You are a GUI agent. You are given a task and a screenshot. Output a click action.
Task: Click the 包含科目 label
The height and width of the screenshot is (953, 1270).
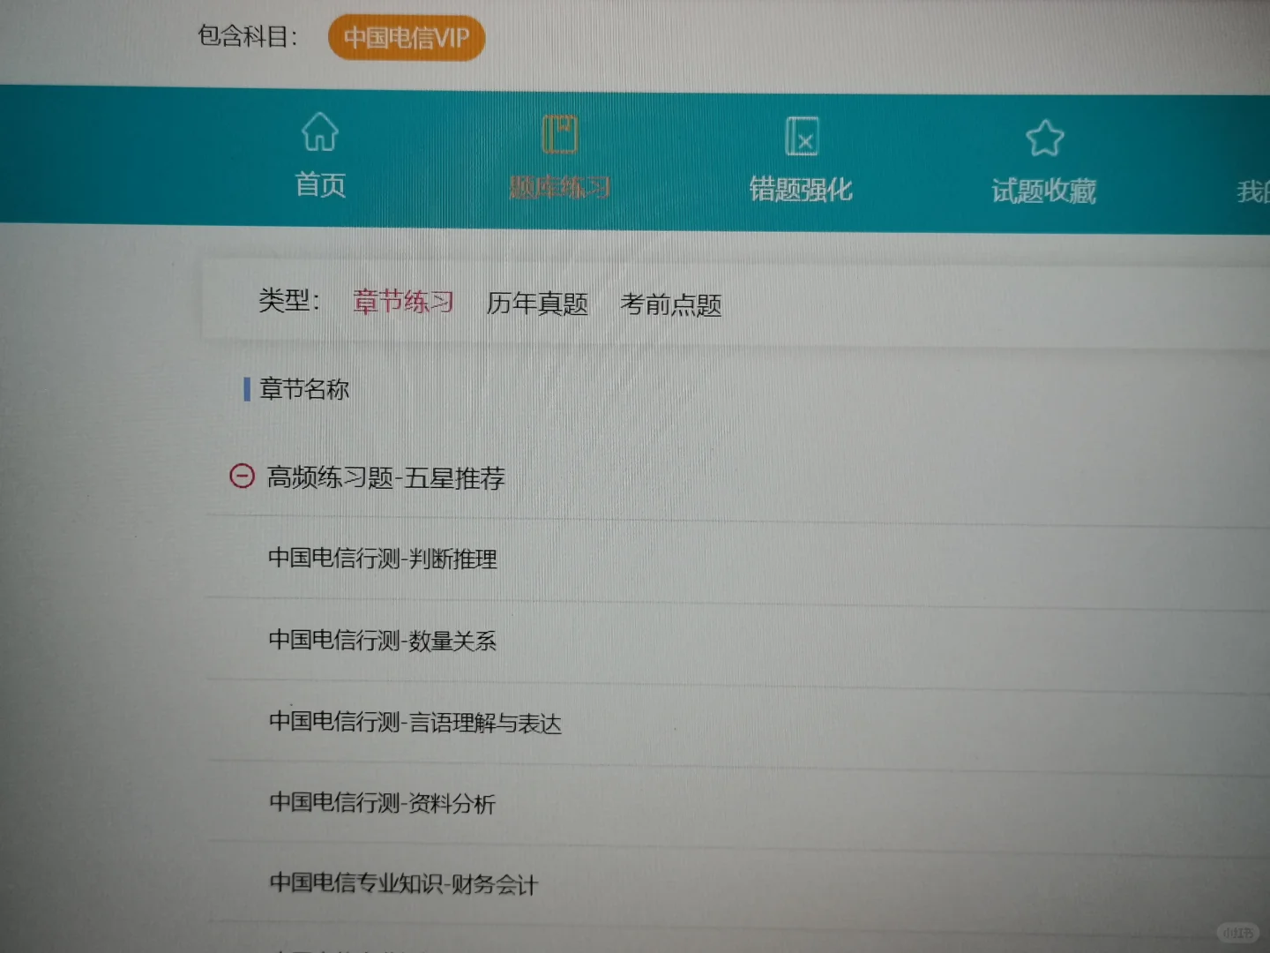pos(248,36)
